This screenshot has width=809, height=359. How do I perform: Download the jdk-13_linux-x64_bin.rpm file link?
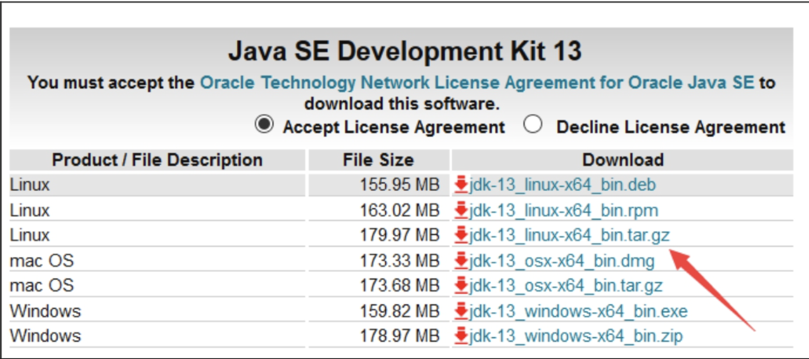point(564,210)
